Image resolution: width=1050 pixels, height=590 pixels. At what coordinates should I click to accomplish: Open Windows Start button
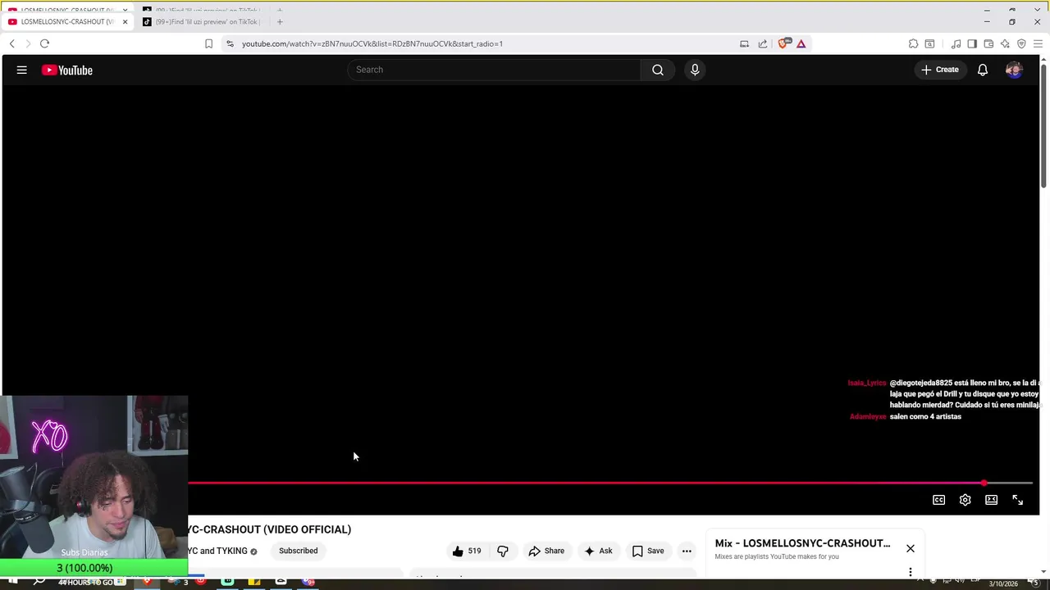pos(13,582)
